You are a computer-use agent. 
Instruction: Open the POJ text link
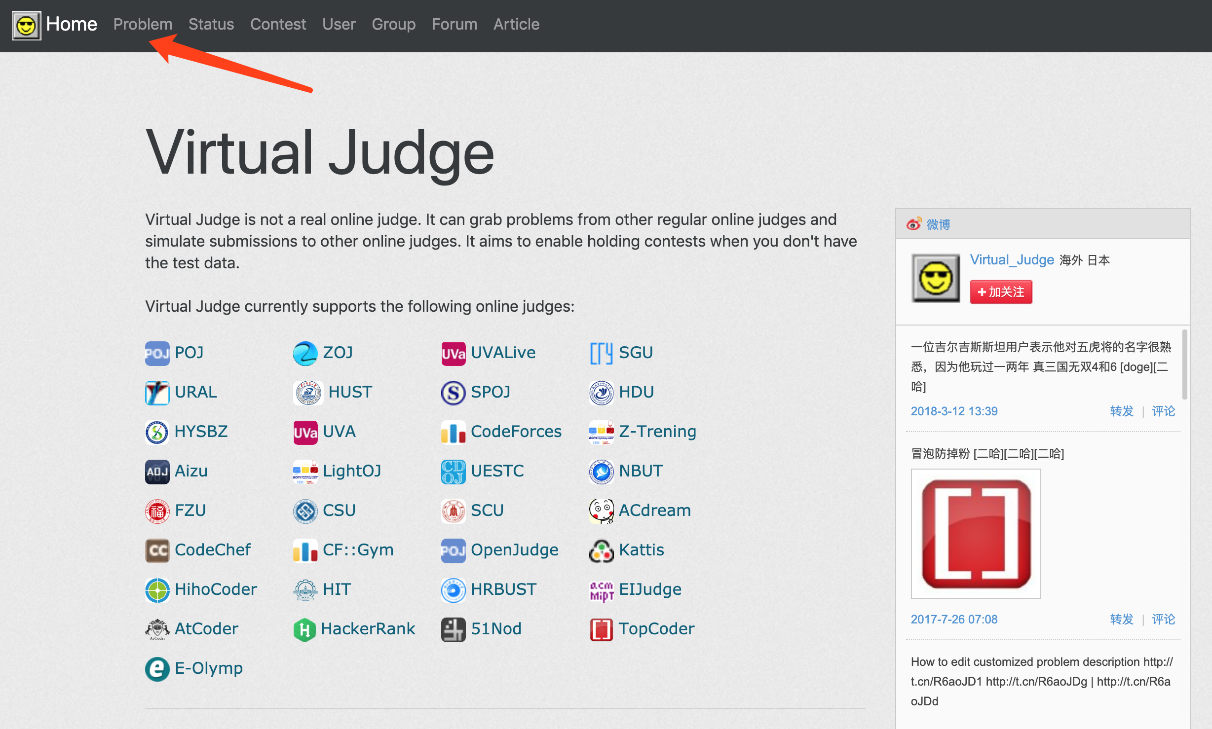tap(189, 352)
